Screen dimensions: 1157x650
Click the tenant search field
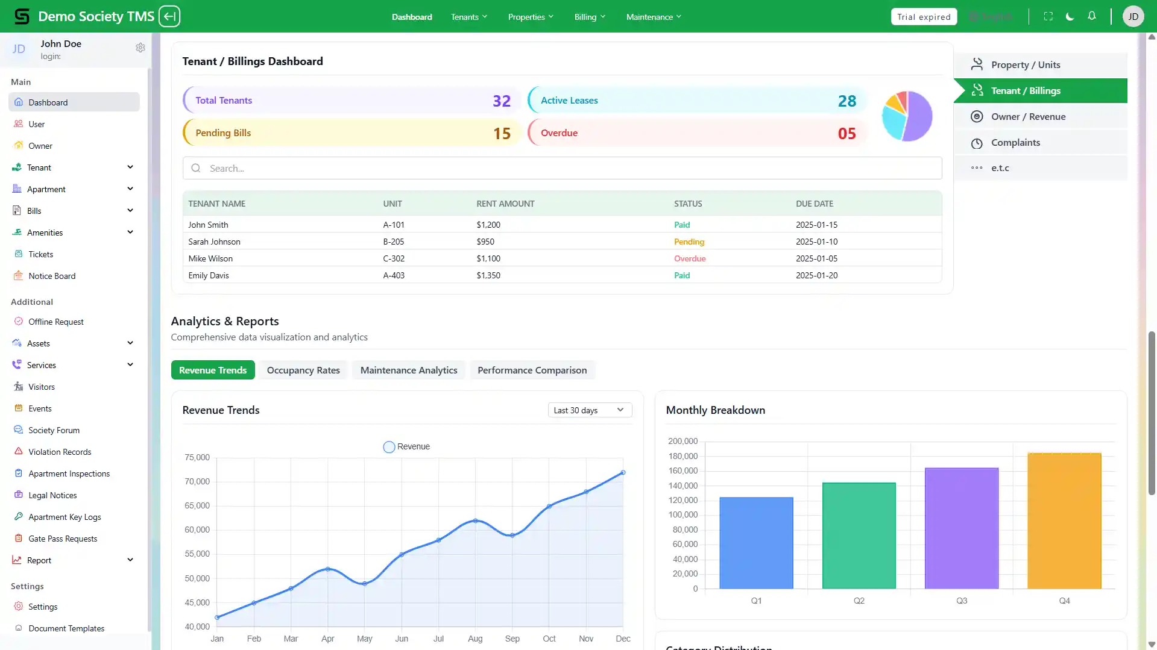click(x=562, y=168)
